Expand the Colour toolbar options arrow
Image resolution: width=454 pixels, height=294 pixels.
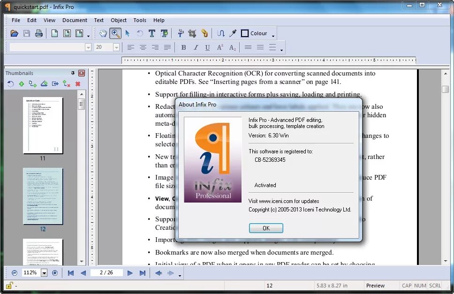(x=273, y=36)
